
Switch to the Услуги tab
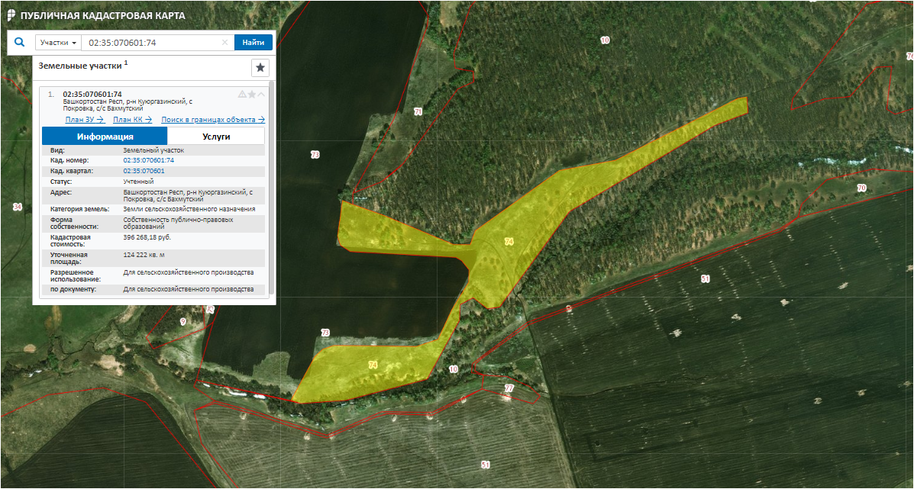216,137
